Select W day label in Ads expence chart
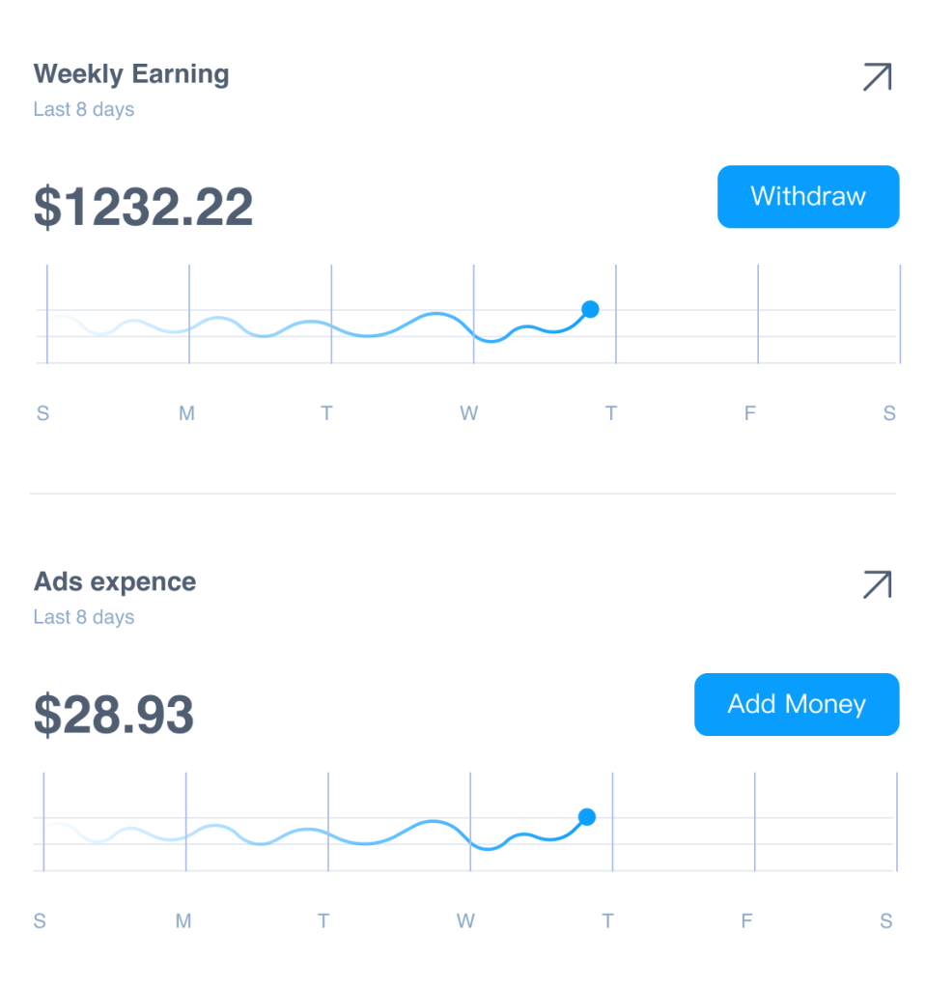The height and width of the screenshot is (989, 926). tap(465, 920)
